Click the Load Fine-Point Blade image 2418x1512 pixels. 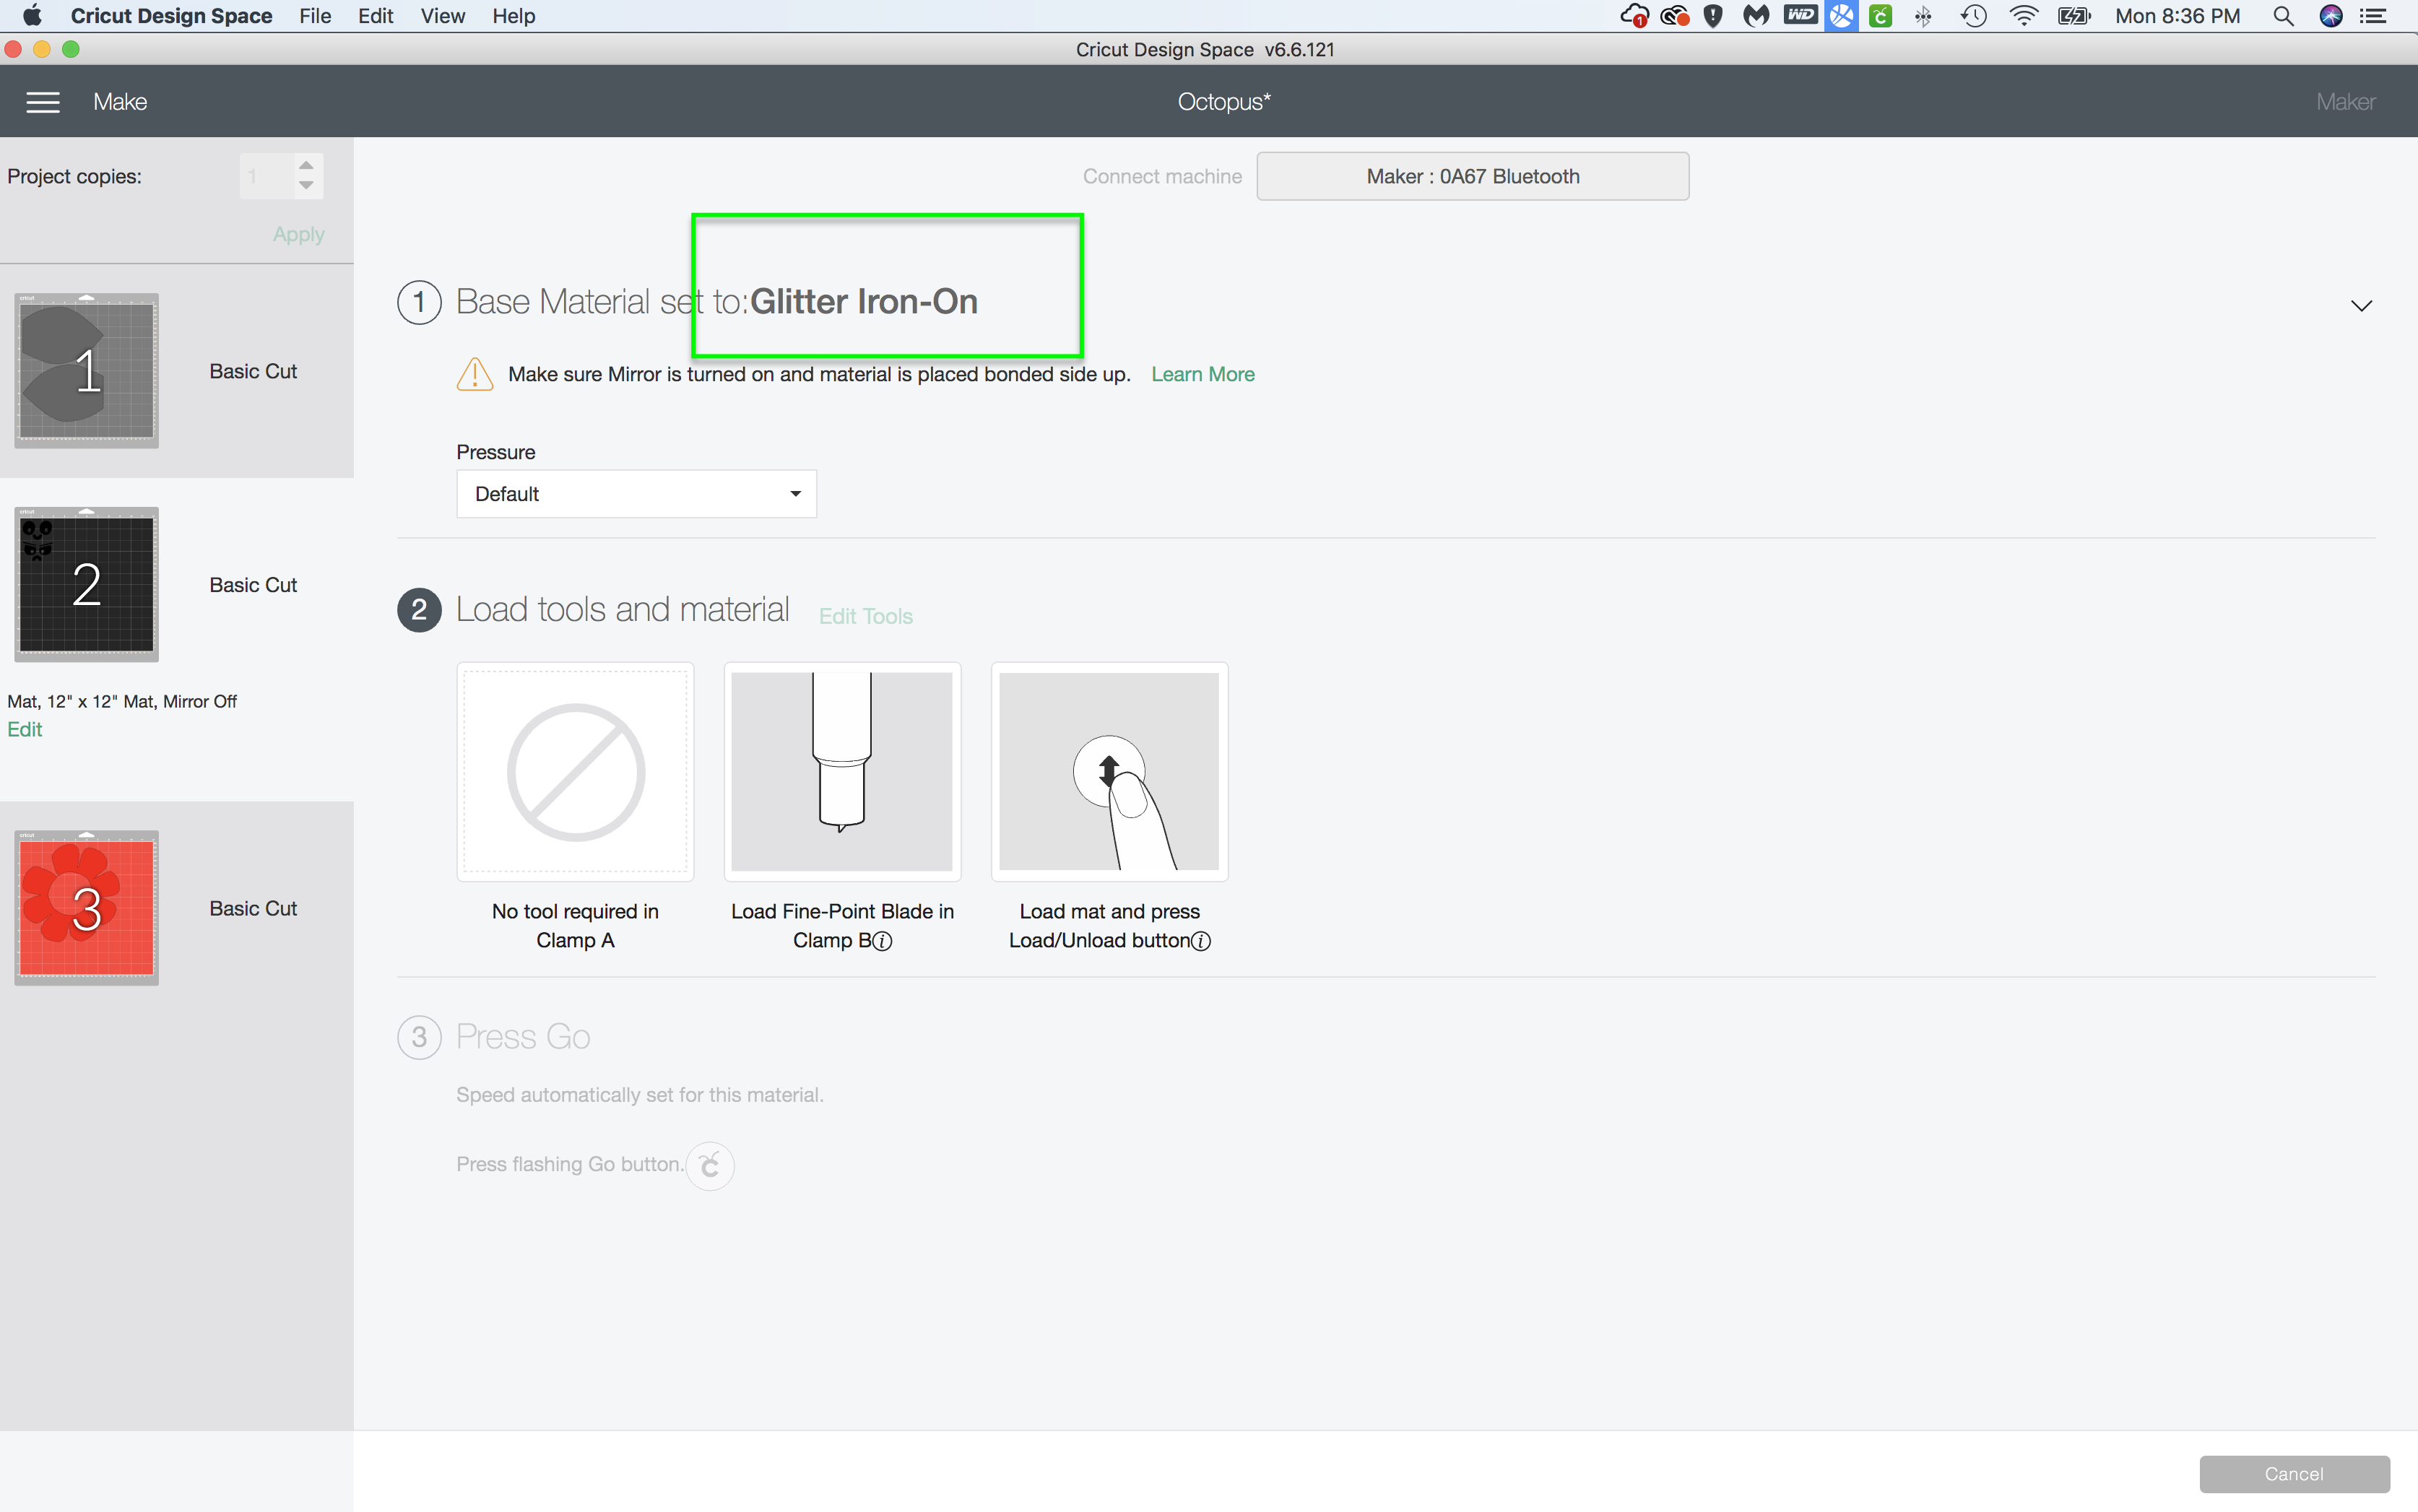coord(842,771)
